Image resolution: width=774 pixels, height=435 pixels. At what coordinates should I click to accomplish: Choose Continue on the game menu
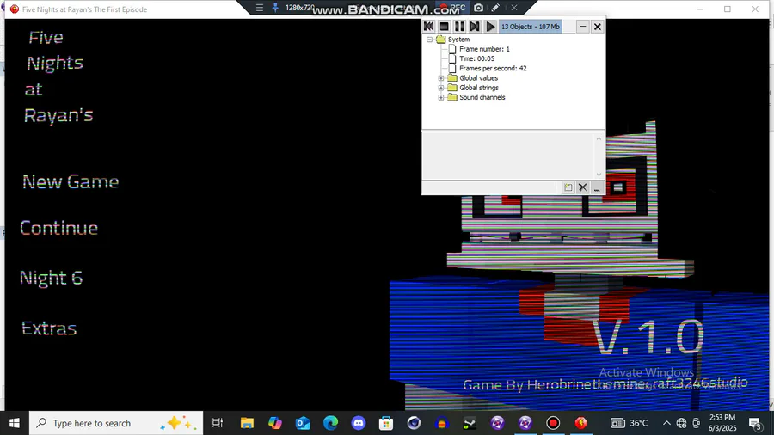point(58,228)
